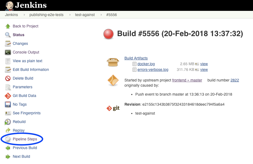Screen dimensions: 253x164
Task: Go to Jenkins in the breadcrumb
Action: (11, 15)
